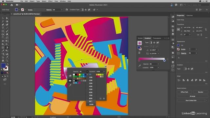This screenshot has height=118, width=210.
Task: Choose Linear gradient in control bar
Action: 82,10
